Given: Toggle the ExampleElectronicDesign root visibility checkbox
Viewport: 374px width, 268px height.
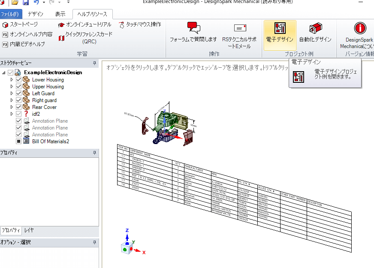Looking at the screenshot, I should [x=10, y=72].
